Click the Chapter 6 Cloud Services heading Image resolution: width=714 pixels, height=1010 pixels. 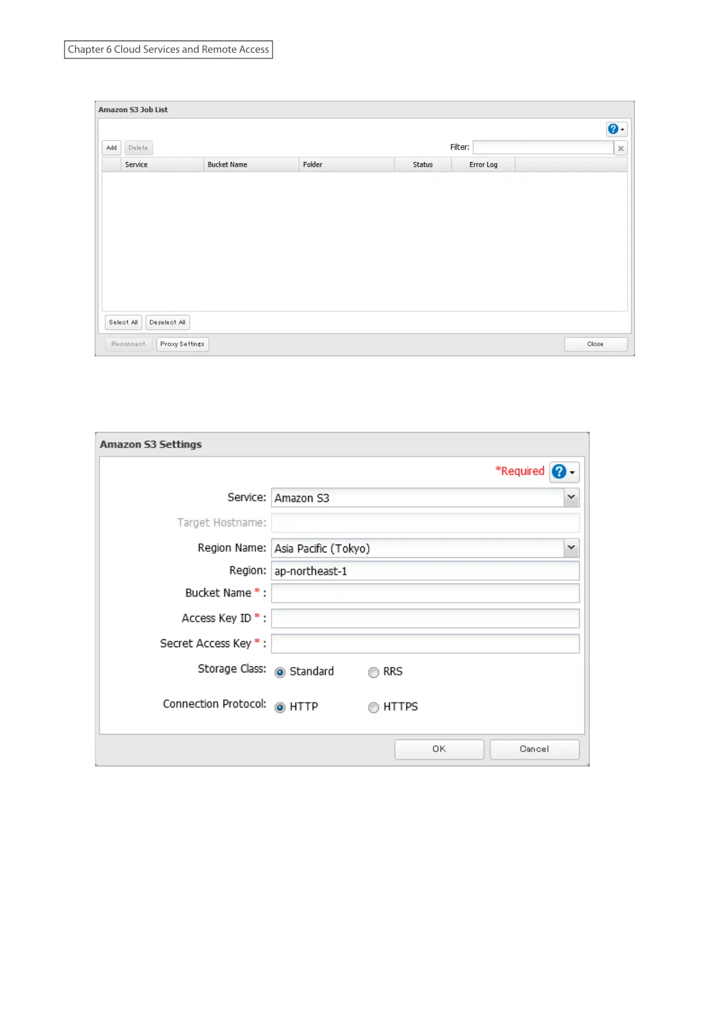pos(168,49)
